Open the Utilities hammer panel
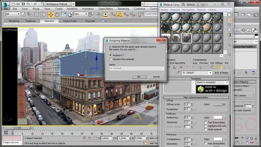261x147 pixels. pos(254,30)
